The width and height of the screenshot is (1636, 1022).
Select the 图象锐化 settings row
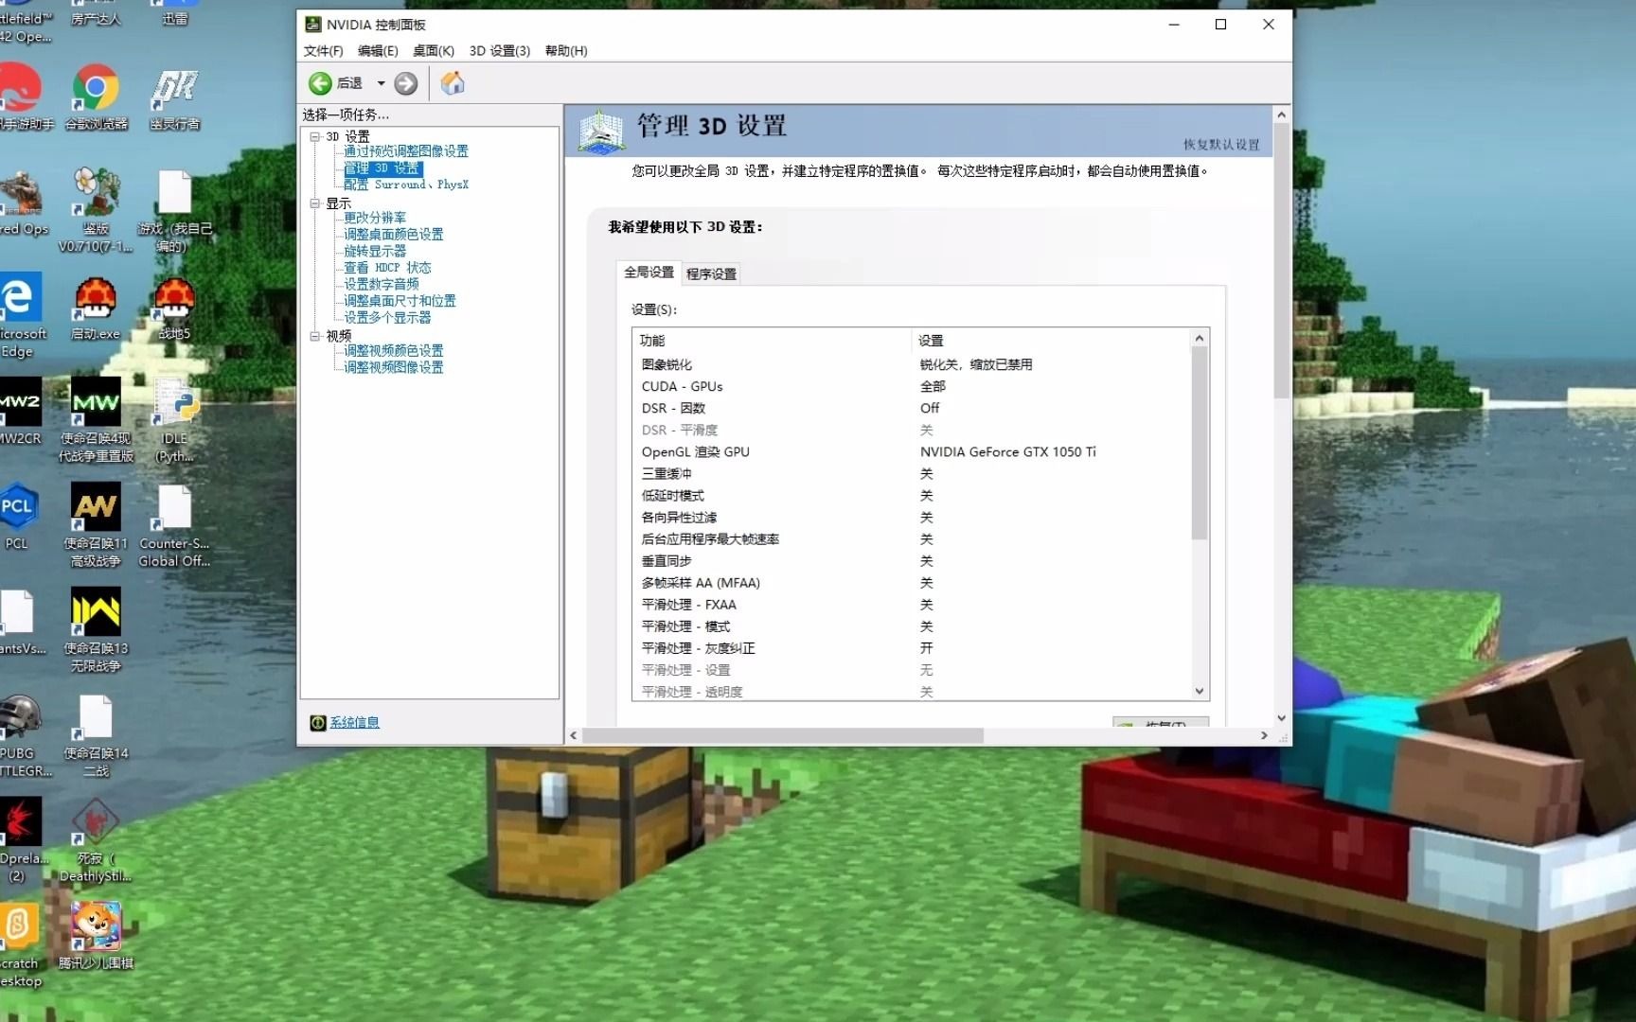(x=912, y=364)
